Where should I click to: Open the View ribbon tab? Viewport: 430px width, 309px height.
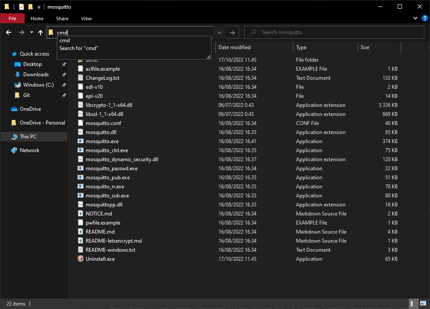[x=86, y=19]
